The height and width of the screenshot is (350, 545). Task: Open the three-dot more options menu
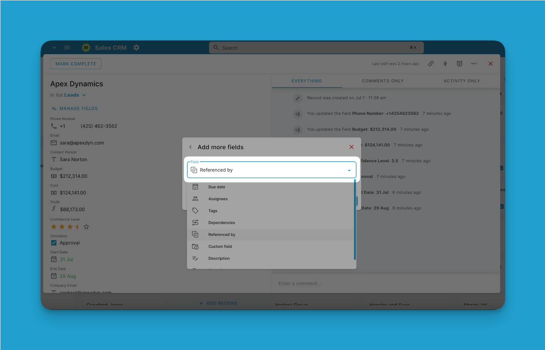[x=474, y=64]
